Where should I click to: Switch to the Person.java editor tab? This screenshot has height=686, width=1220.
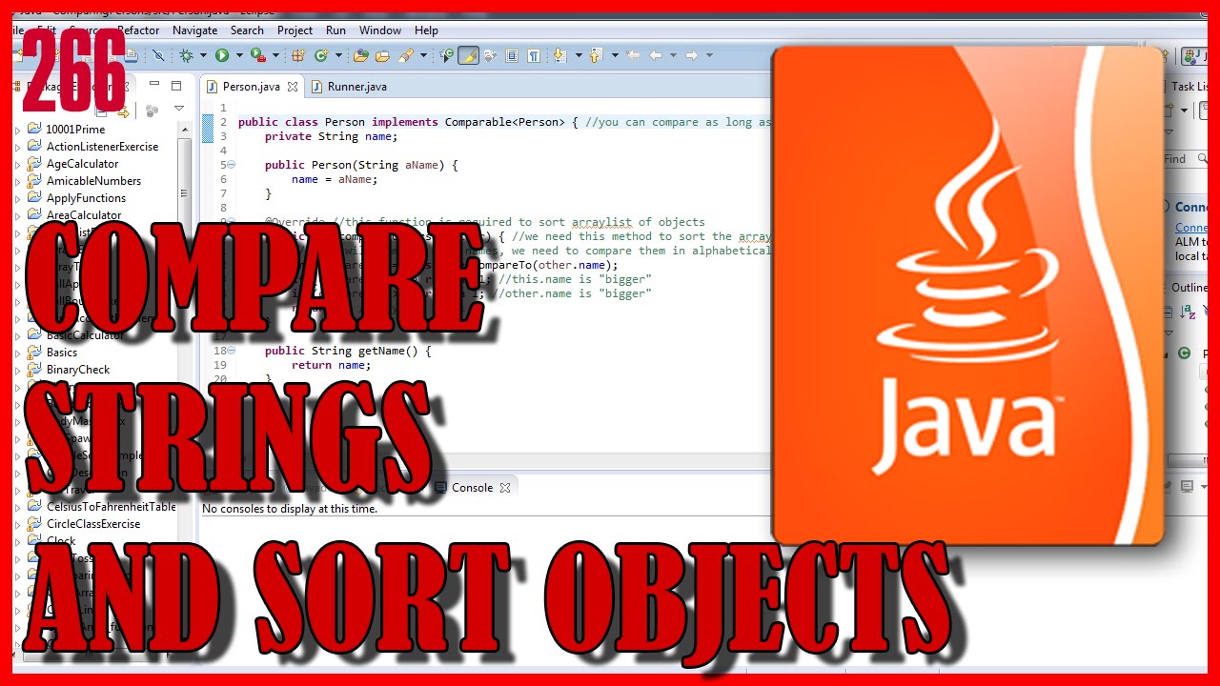[251, 87]
